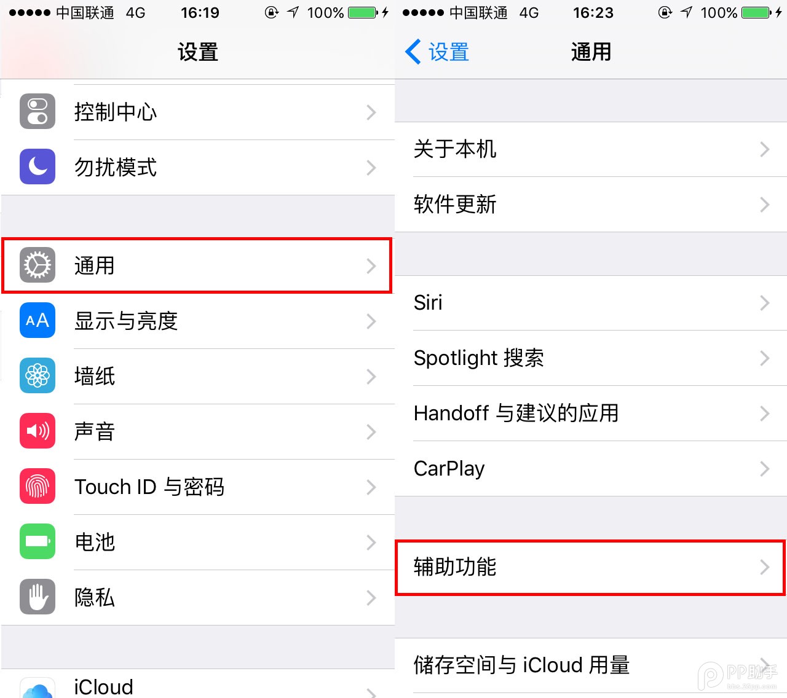Open Handoff 与建议的应用 row
Viewport: 787px width, 698px height.
[590, 414]
